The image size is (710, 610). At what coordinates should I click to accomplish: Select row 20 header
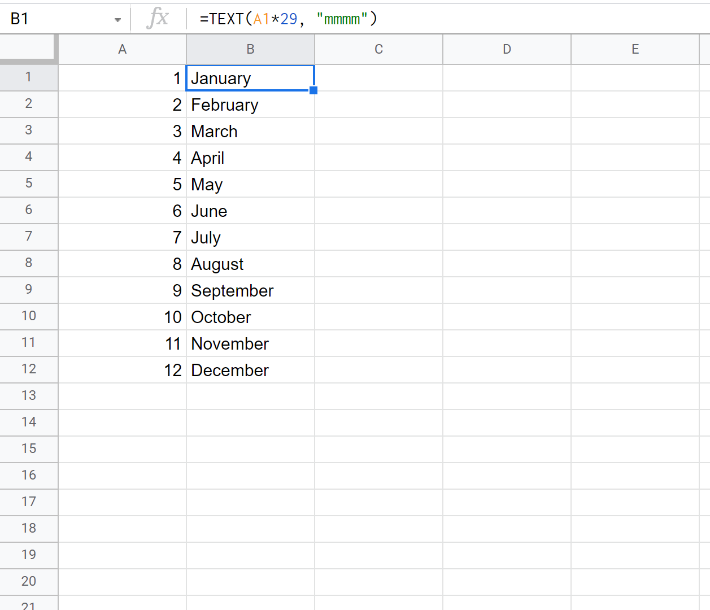tap(28, 582)
